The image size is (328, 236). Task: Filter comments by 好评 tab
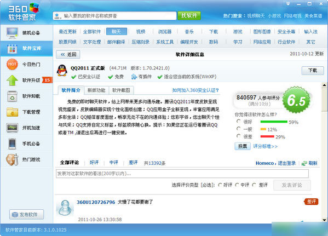point(94,163)
